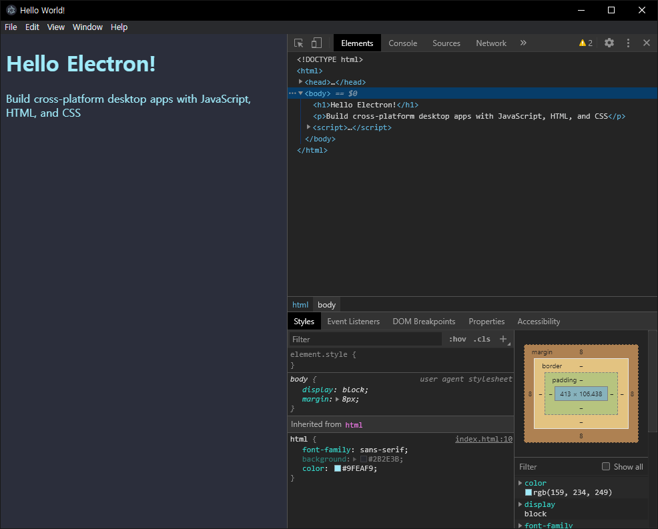Click the border label in box model
The image size is (658, 529).
pyautogui.click(x=552, y=366)
